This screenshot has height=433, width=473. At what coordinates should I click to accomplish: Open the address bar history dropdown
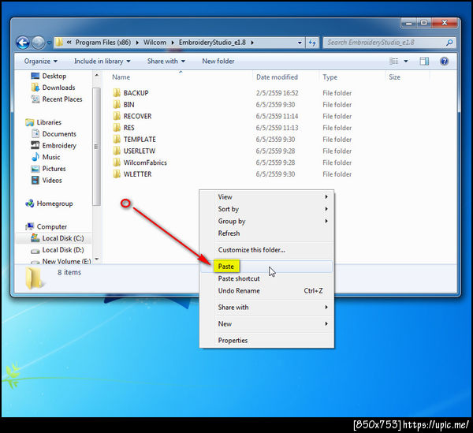pyautogui.click(x=300, y=43)
